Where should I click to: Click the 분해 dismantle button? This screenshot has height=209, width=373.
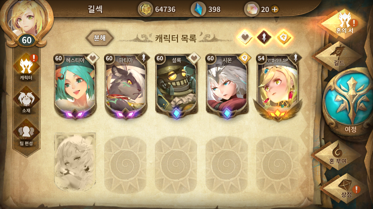coord(100,38)
